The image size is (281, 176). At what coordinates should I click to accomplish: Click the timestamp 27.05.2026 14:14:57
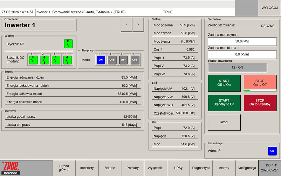click(x=17, y=12)
